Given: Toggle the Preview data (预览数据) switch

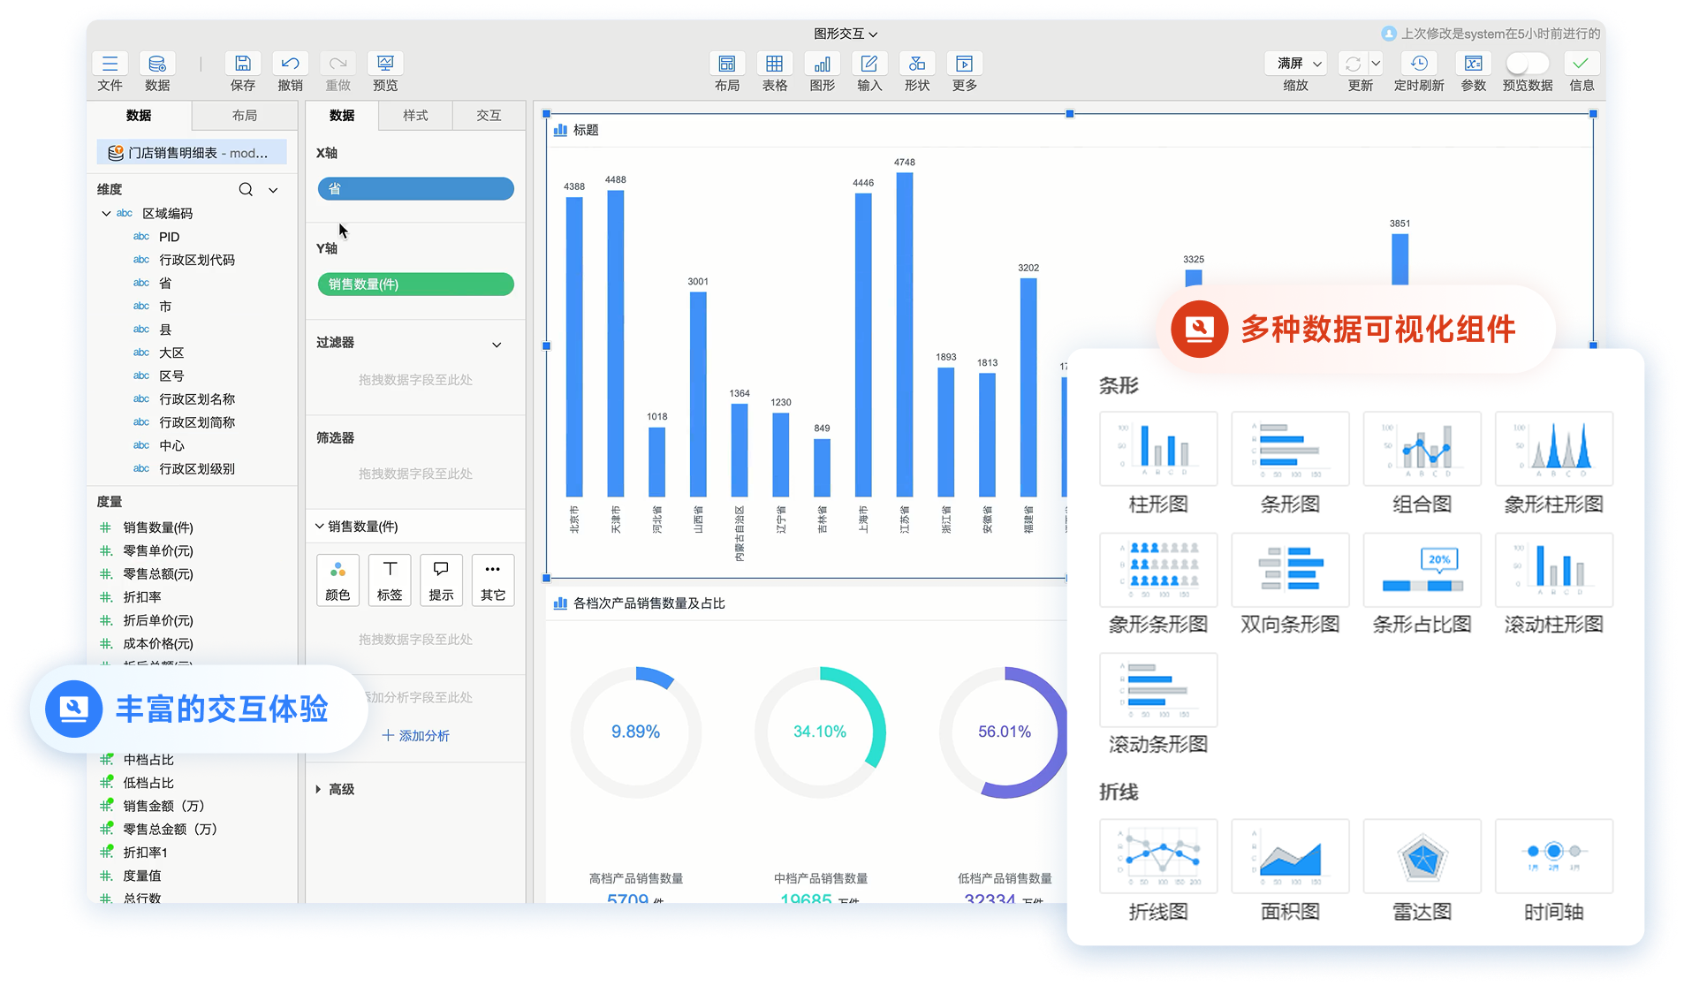Looking at the screenshot, I should click(1527, 64).
